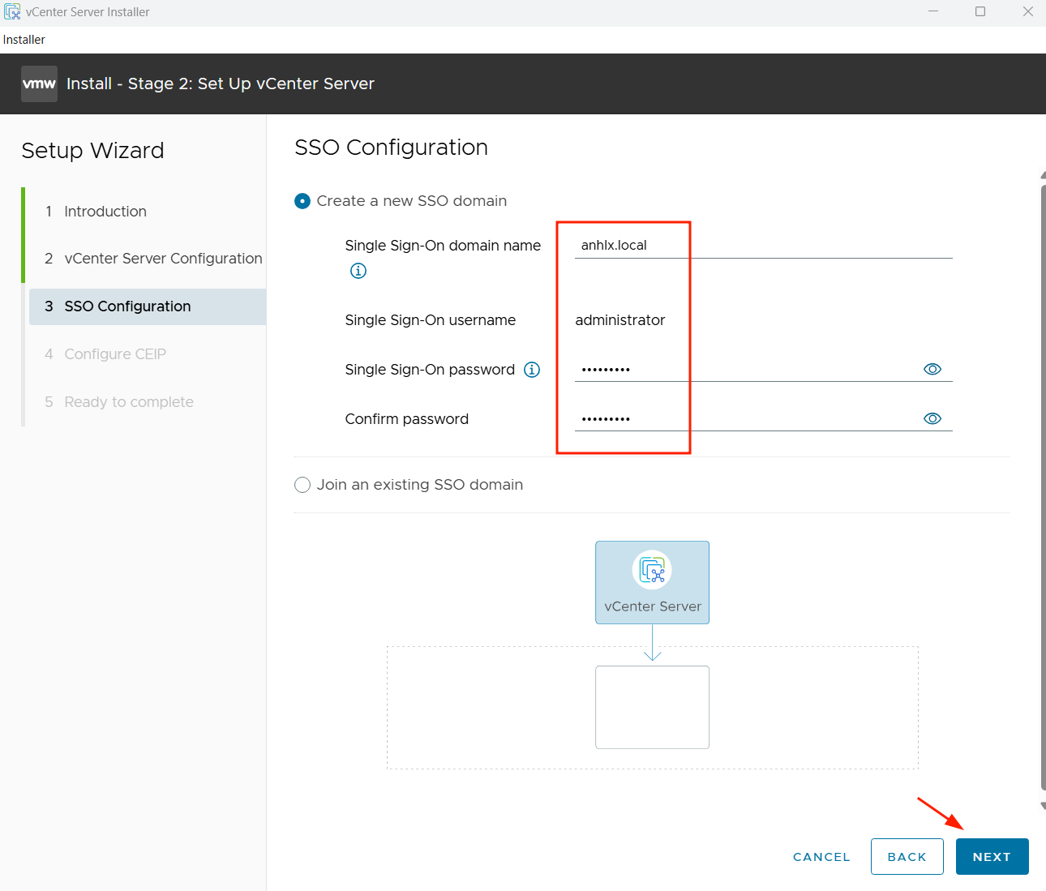This screenshot has width=1046, height=891.
Task: Click the SSO Configuration heading
Action: tap(391, 148)
